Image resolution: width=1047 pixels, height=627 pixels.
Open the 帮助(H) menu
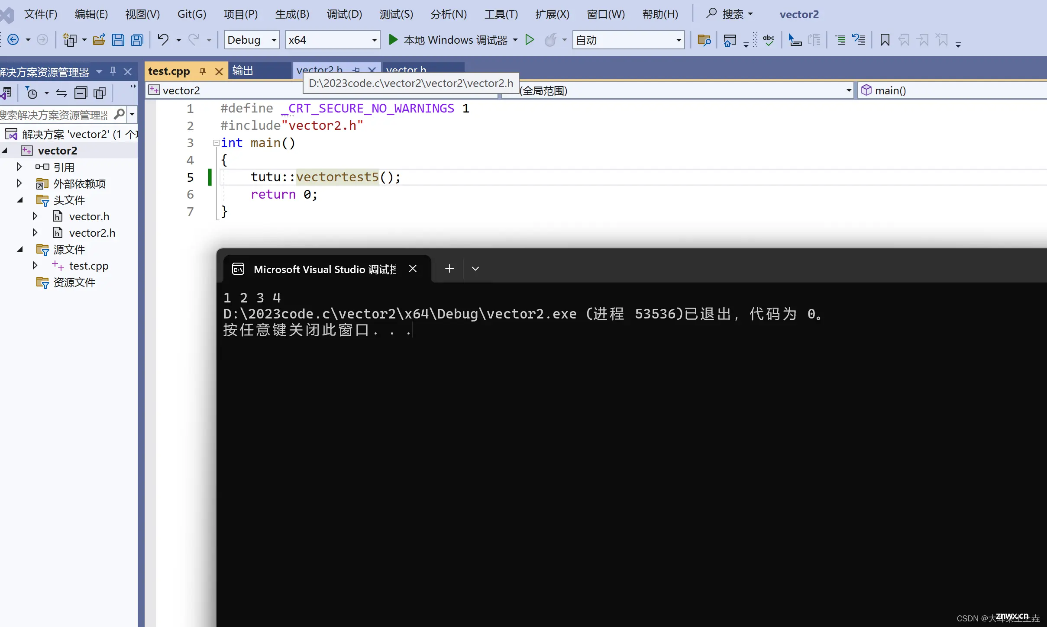[x=660, y=14]
